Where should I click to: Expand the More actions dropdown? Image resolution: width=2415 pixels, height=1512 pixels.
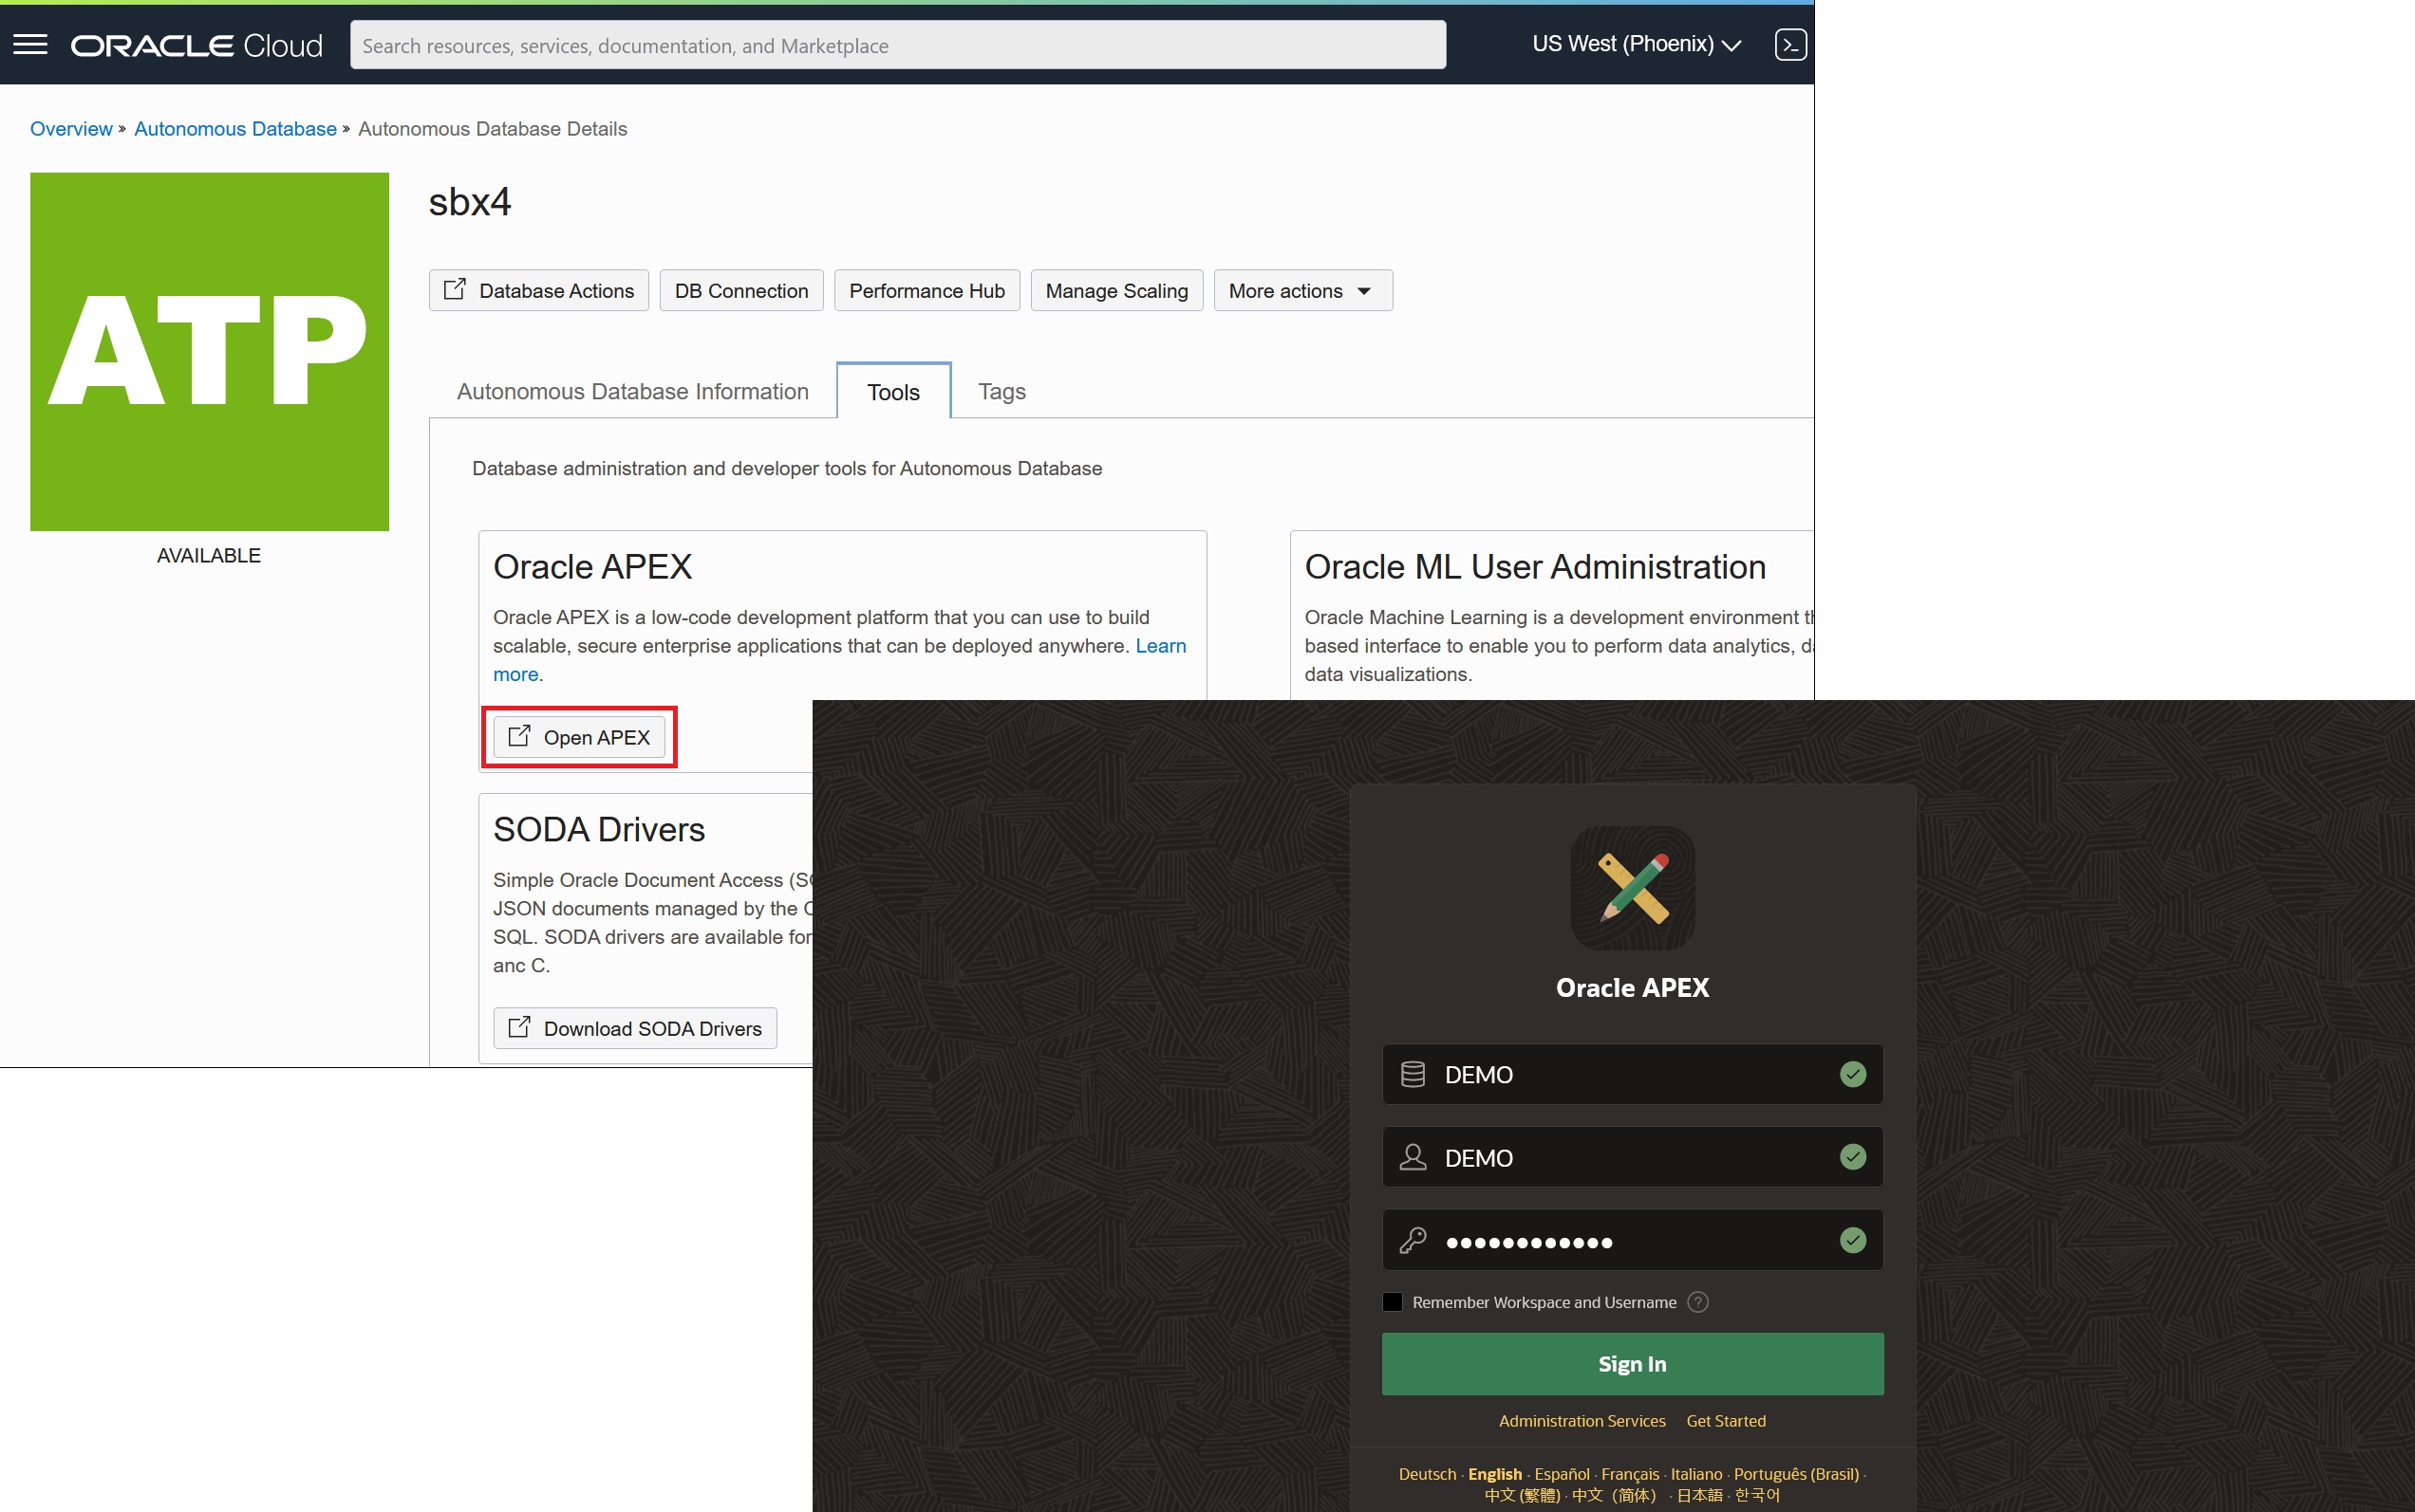click(1301, 291)
